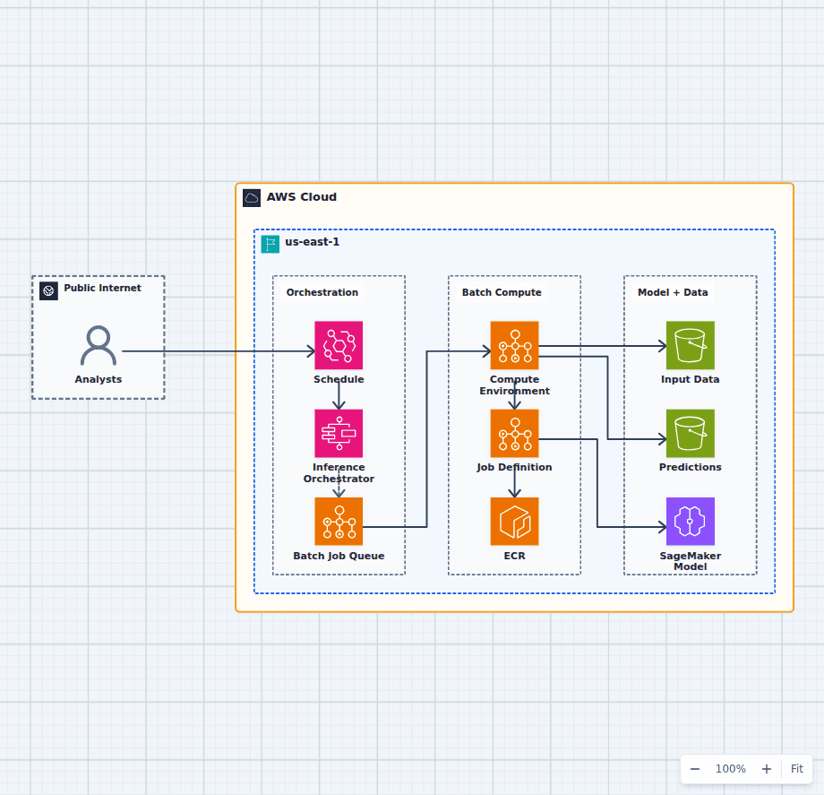The height and width of the screenshot is (795, 824).
Task: Select the Predictions S3 bucket icon
Action: pyautogui.click(x=690, y=433)
